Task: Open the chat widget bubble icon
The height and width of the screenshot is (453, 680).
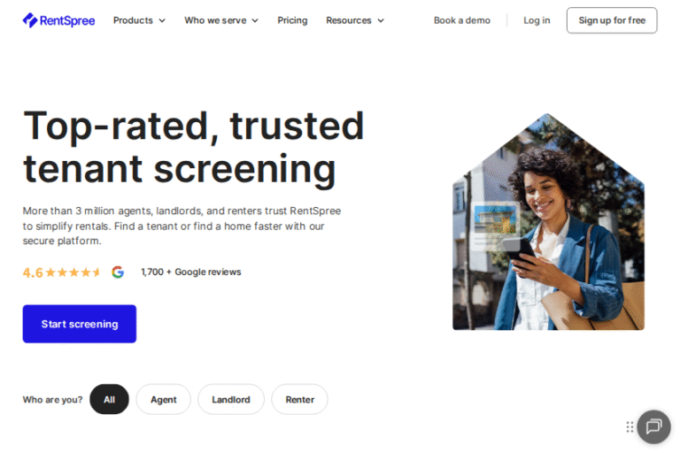Action: pos(653,426)
